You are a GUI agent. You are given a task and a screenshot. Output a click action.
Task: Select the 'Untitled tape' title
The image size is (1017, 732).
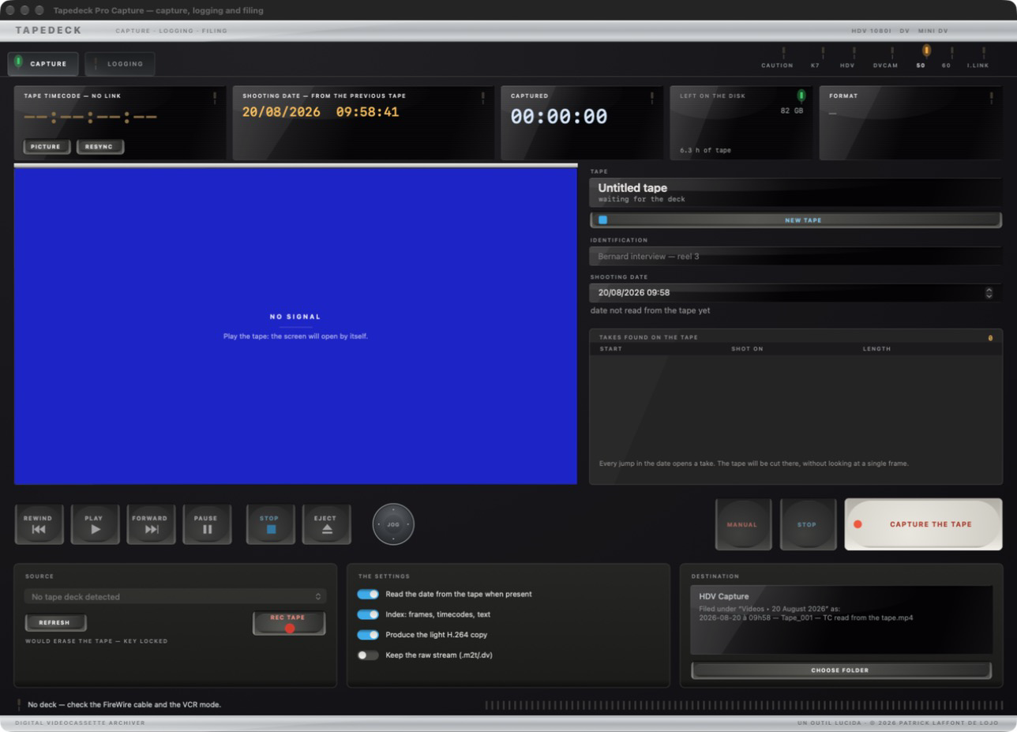pos(632,188)
